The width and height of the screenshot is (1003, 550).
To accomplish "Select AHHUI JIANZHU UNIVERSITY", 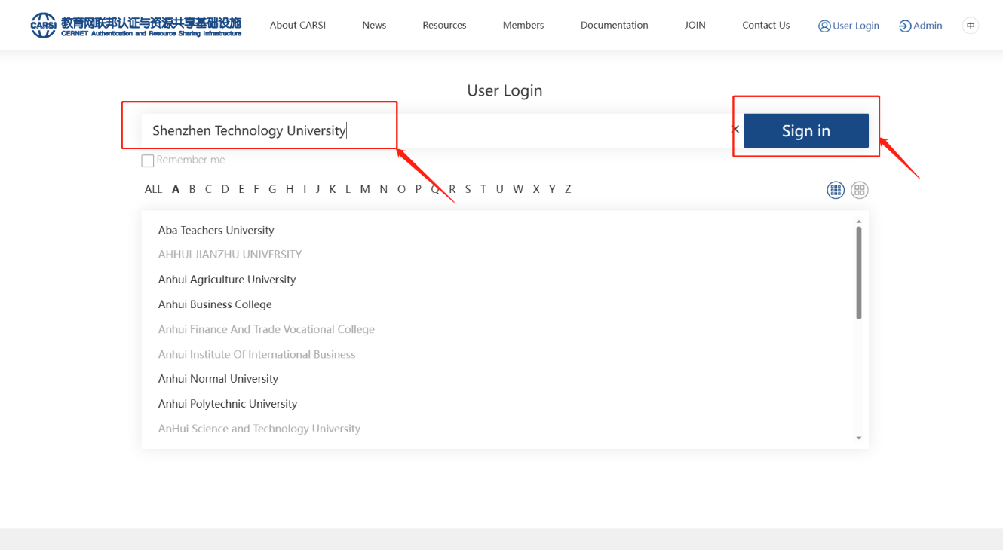I will [x=230, y=255].
